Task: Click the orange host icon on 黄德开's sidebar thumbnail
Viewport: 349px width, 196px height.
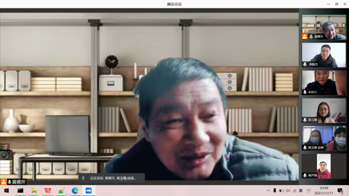Action: [305, 36]
